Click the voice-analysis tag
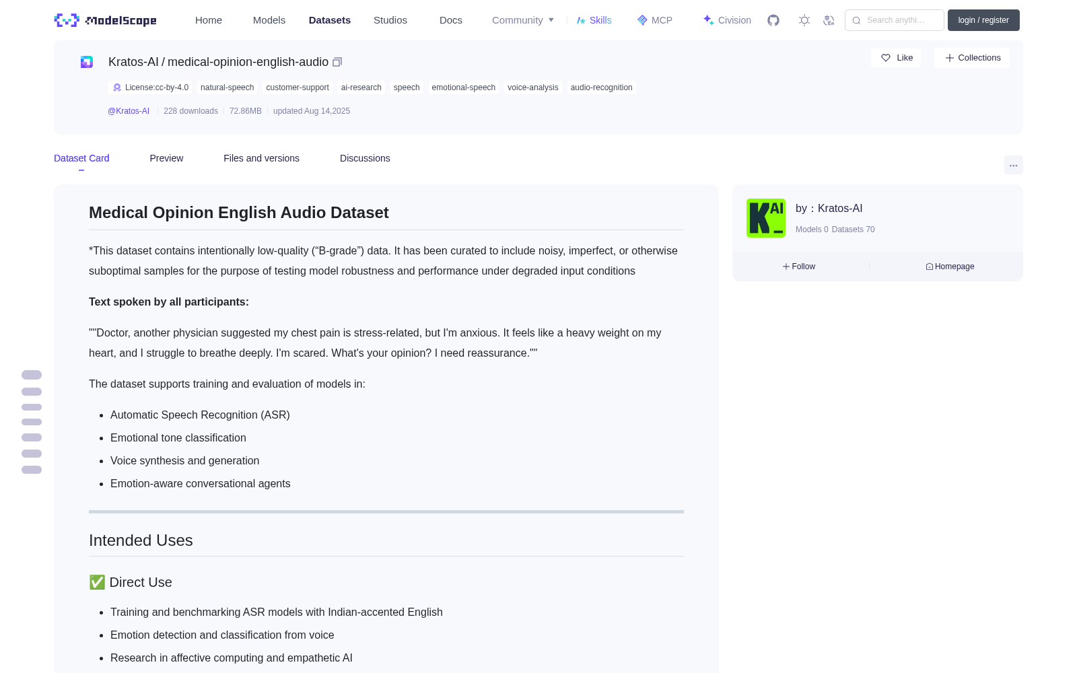Viewport: 1077px width, 673px height. click(x=533, y=87)
